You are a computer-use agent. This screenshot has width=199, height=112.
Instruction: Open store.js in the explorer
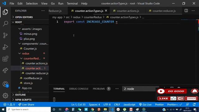click(x=28, y=83)
